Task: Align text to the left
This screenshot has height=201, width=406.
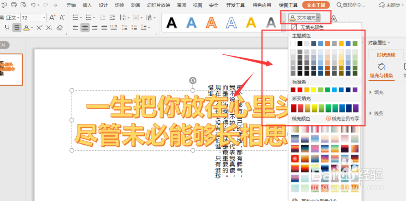Action: point(76,28)
